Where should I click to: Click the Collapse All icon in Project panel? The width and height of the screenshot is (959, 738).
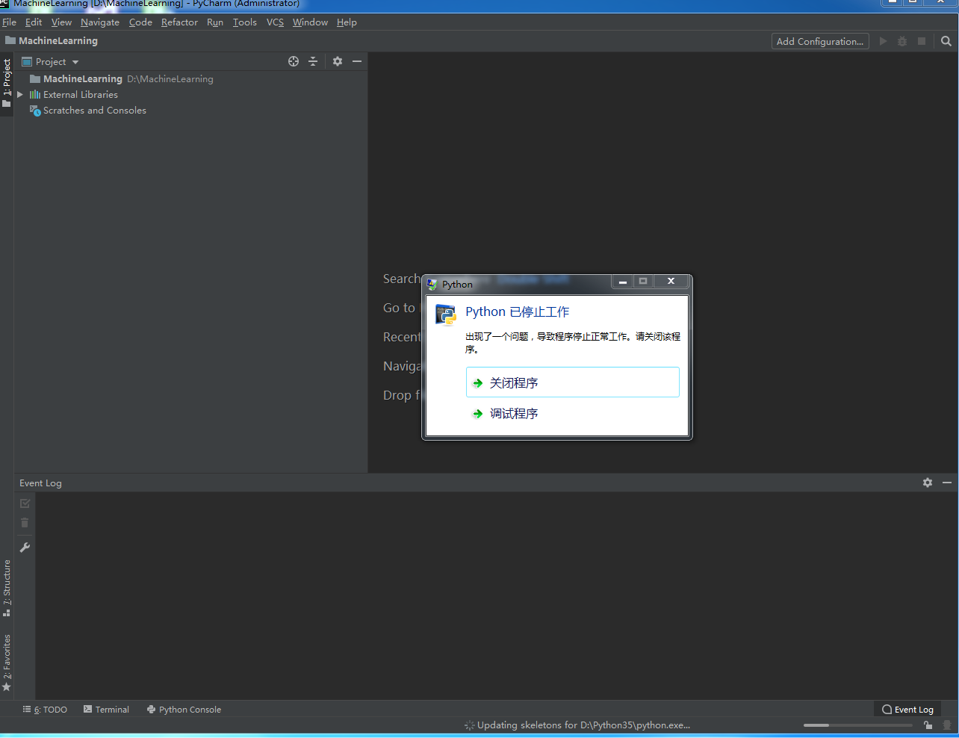click(313, 61)
